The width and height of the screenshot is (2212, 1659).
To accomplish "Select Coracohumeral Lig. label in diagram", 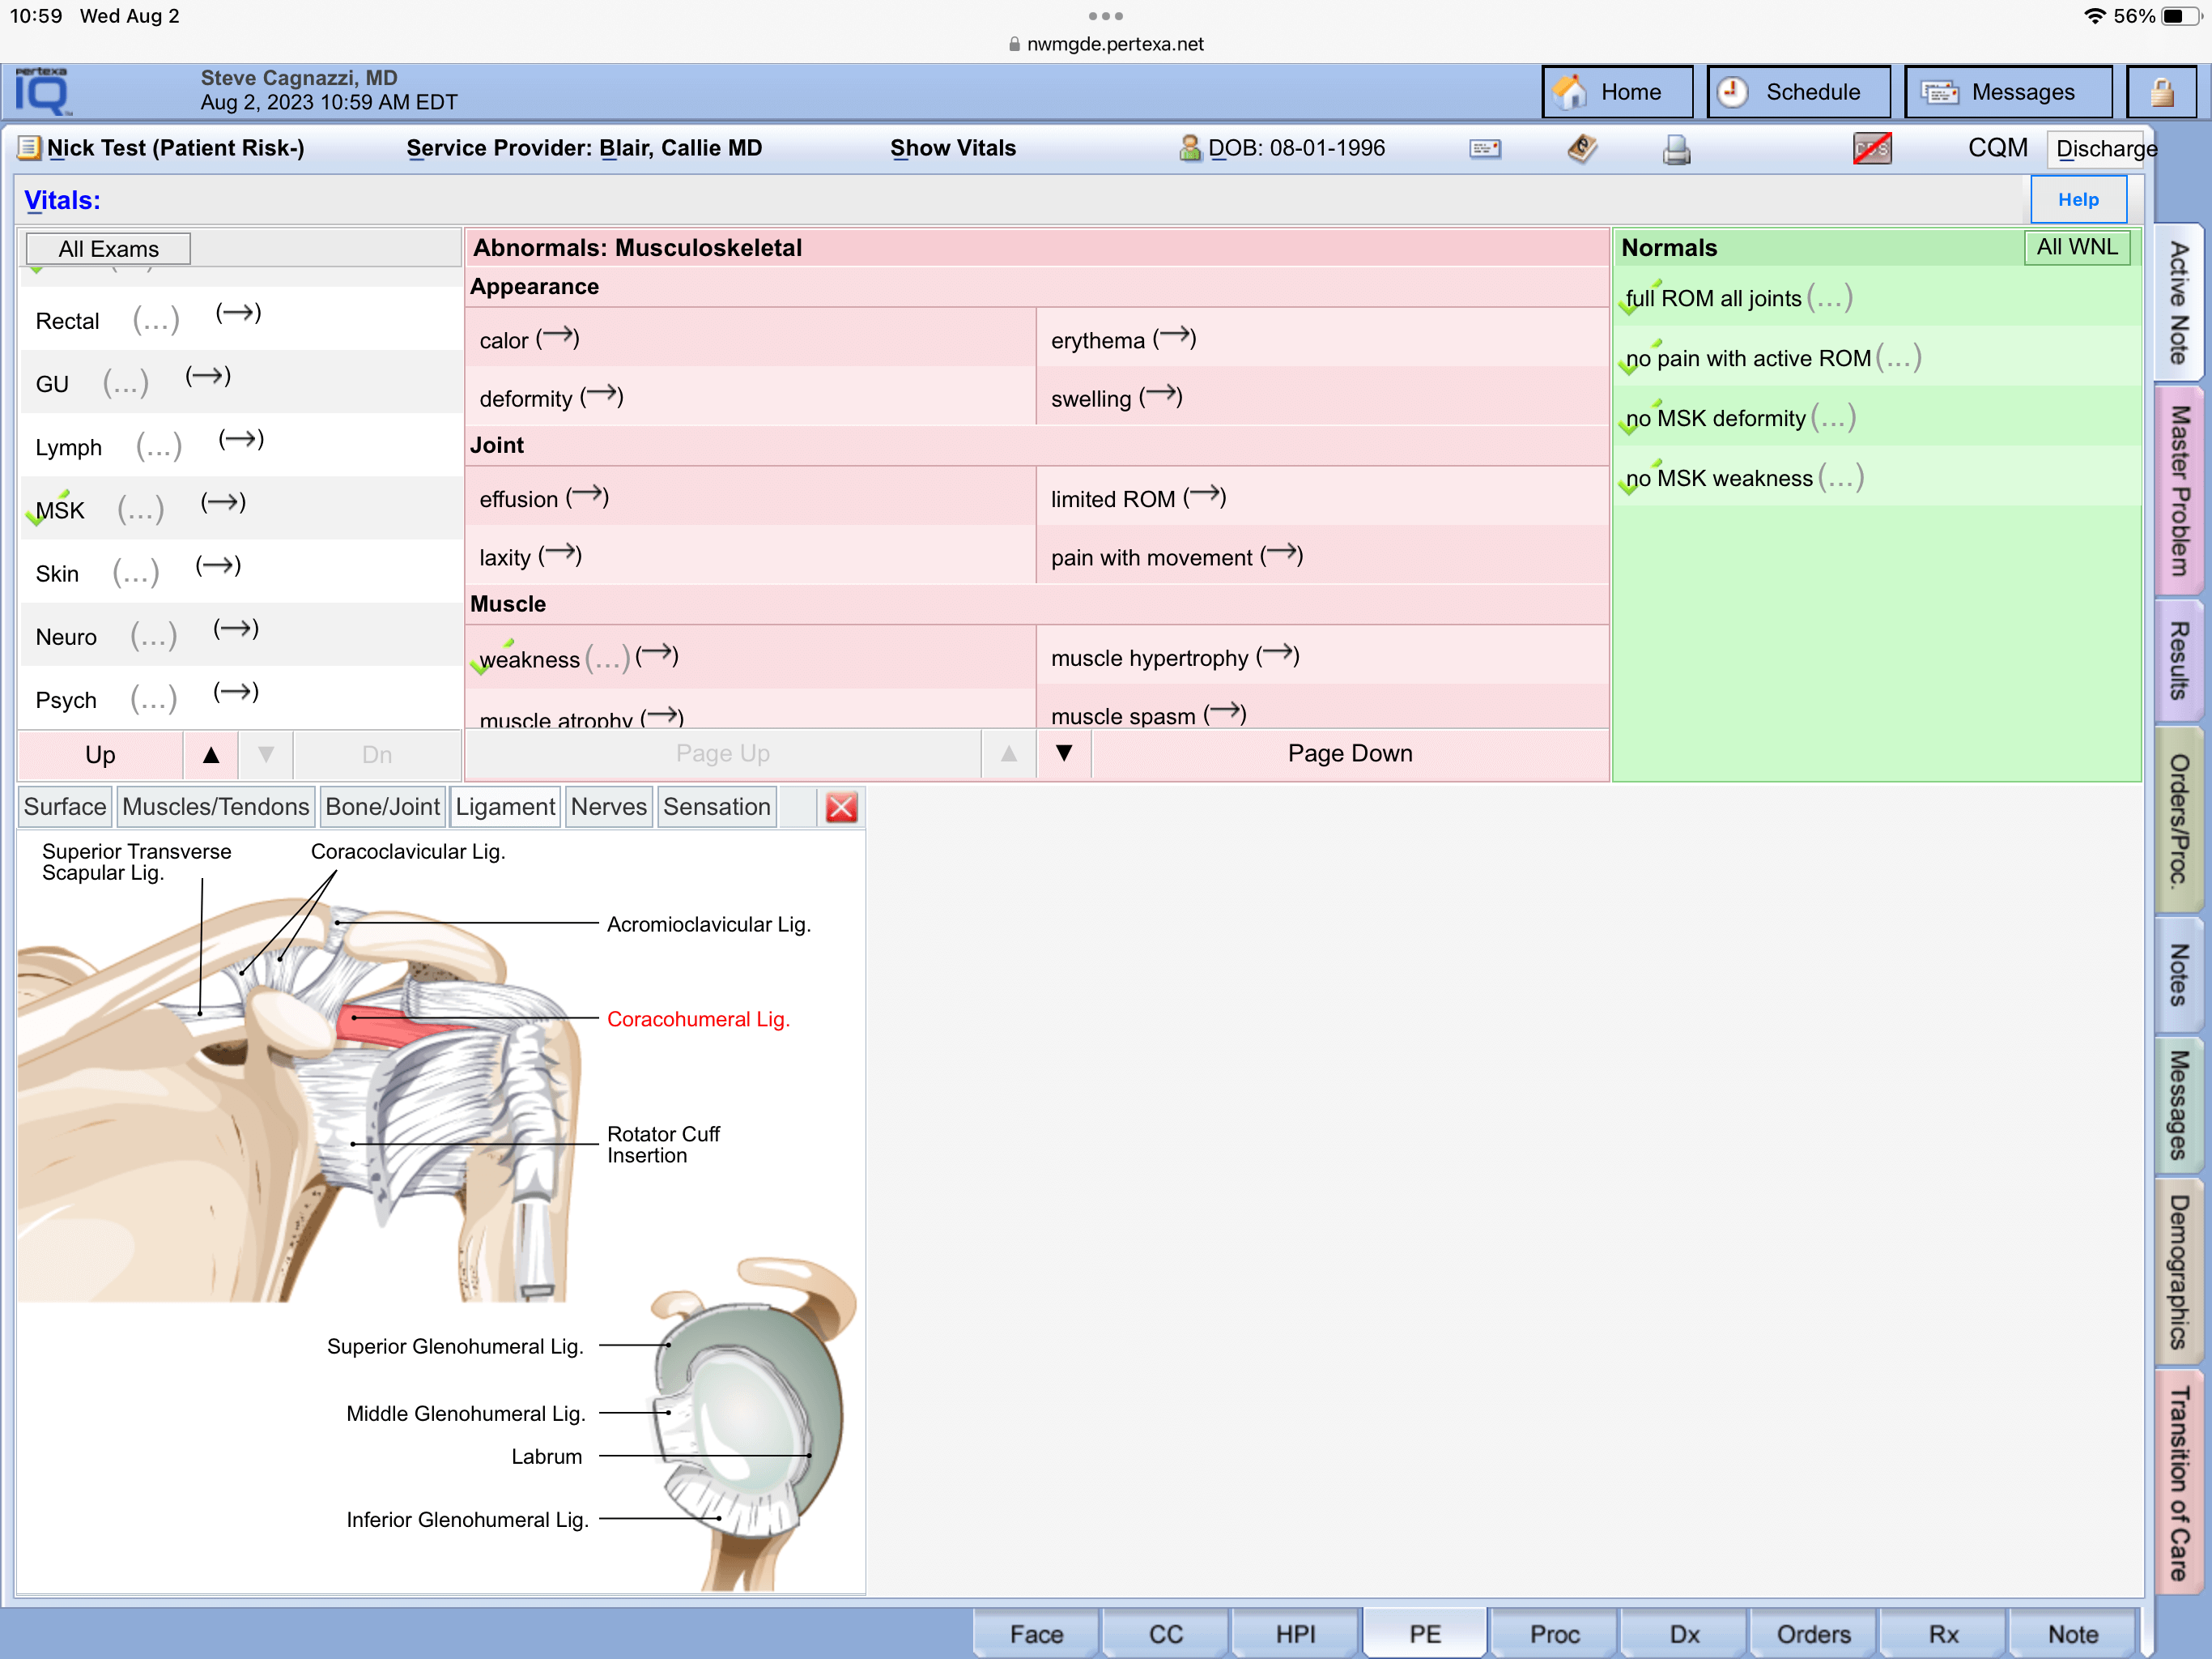I will (x=698, y=1018).
